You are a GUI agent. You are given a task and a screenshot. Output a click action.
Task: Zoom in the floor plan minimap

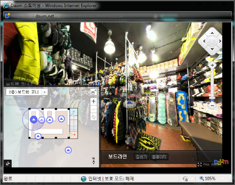pyautogui.click(x=94, y=101)
